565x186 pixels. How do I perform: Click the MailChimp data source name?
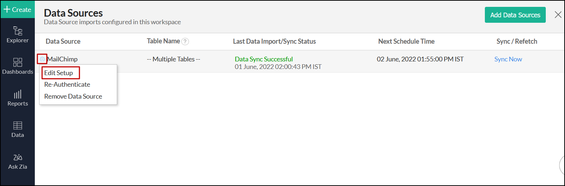pos(62,59)
